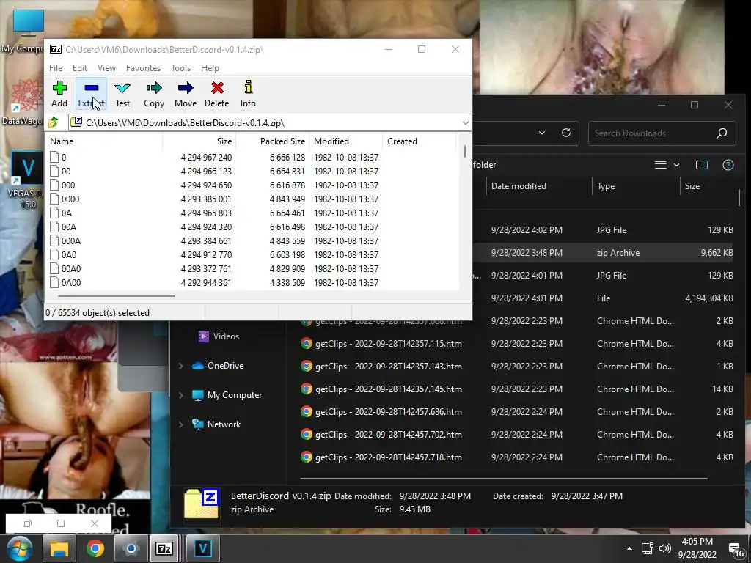This screenshot has height=563, width=751.
Task: Go up one folder level in 7-Zip
Action: [x=54, y=123]
